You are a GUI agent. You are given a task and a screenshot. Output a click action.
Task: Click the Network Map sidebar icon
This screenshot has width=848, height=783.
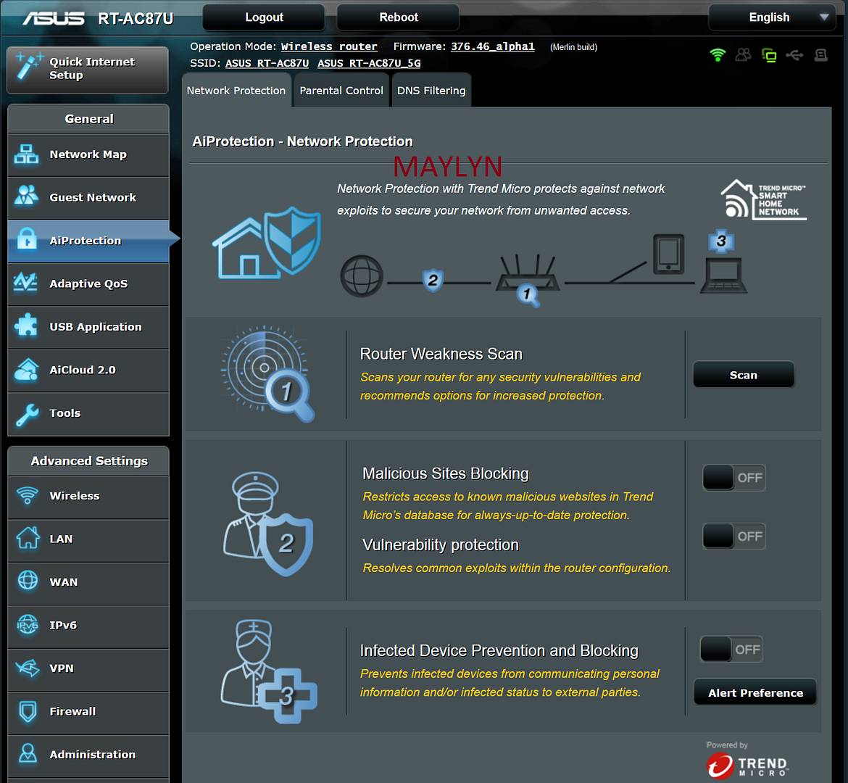(x=27, y=154)
